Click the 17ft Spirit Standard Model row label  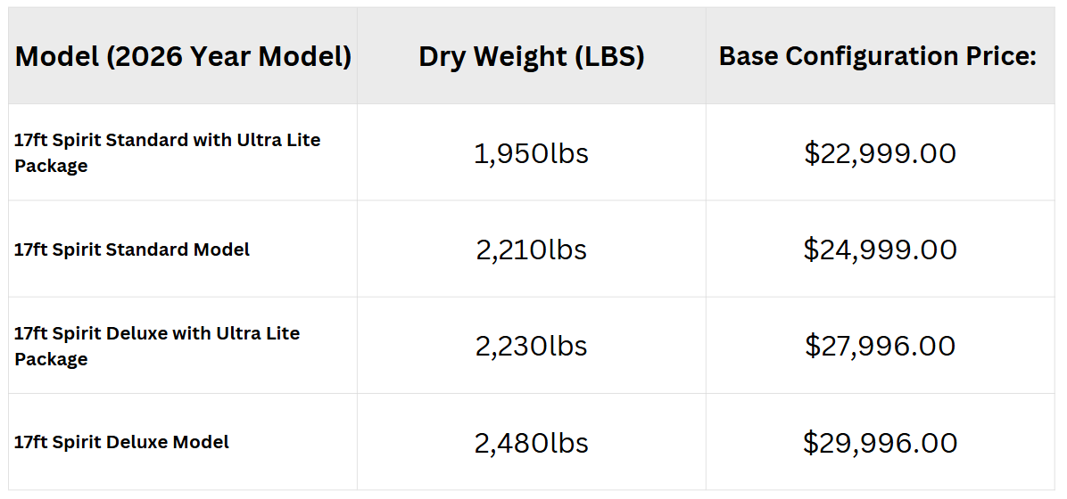132,250
